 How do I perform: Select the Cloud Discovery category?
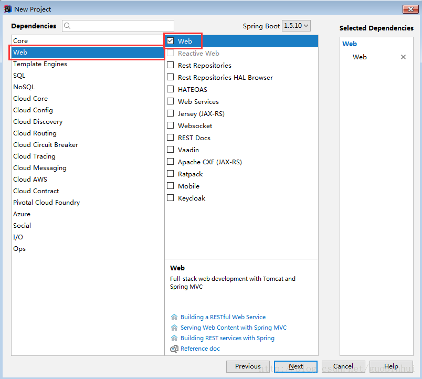coord(88,122)
